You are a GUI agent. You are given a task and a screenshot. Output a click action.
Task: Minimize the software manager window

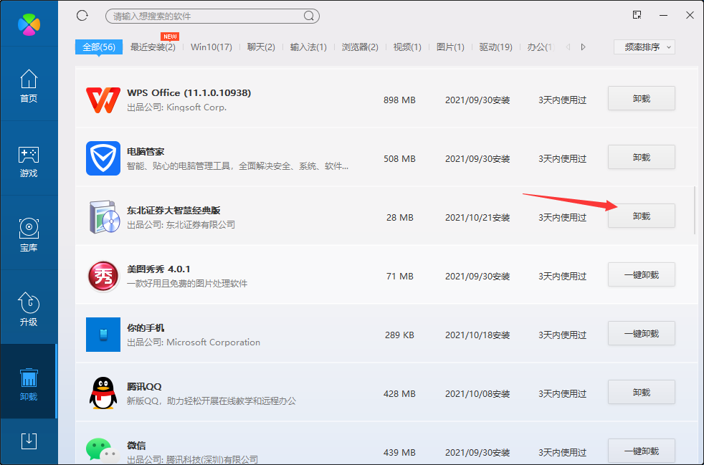coord(664,15)
